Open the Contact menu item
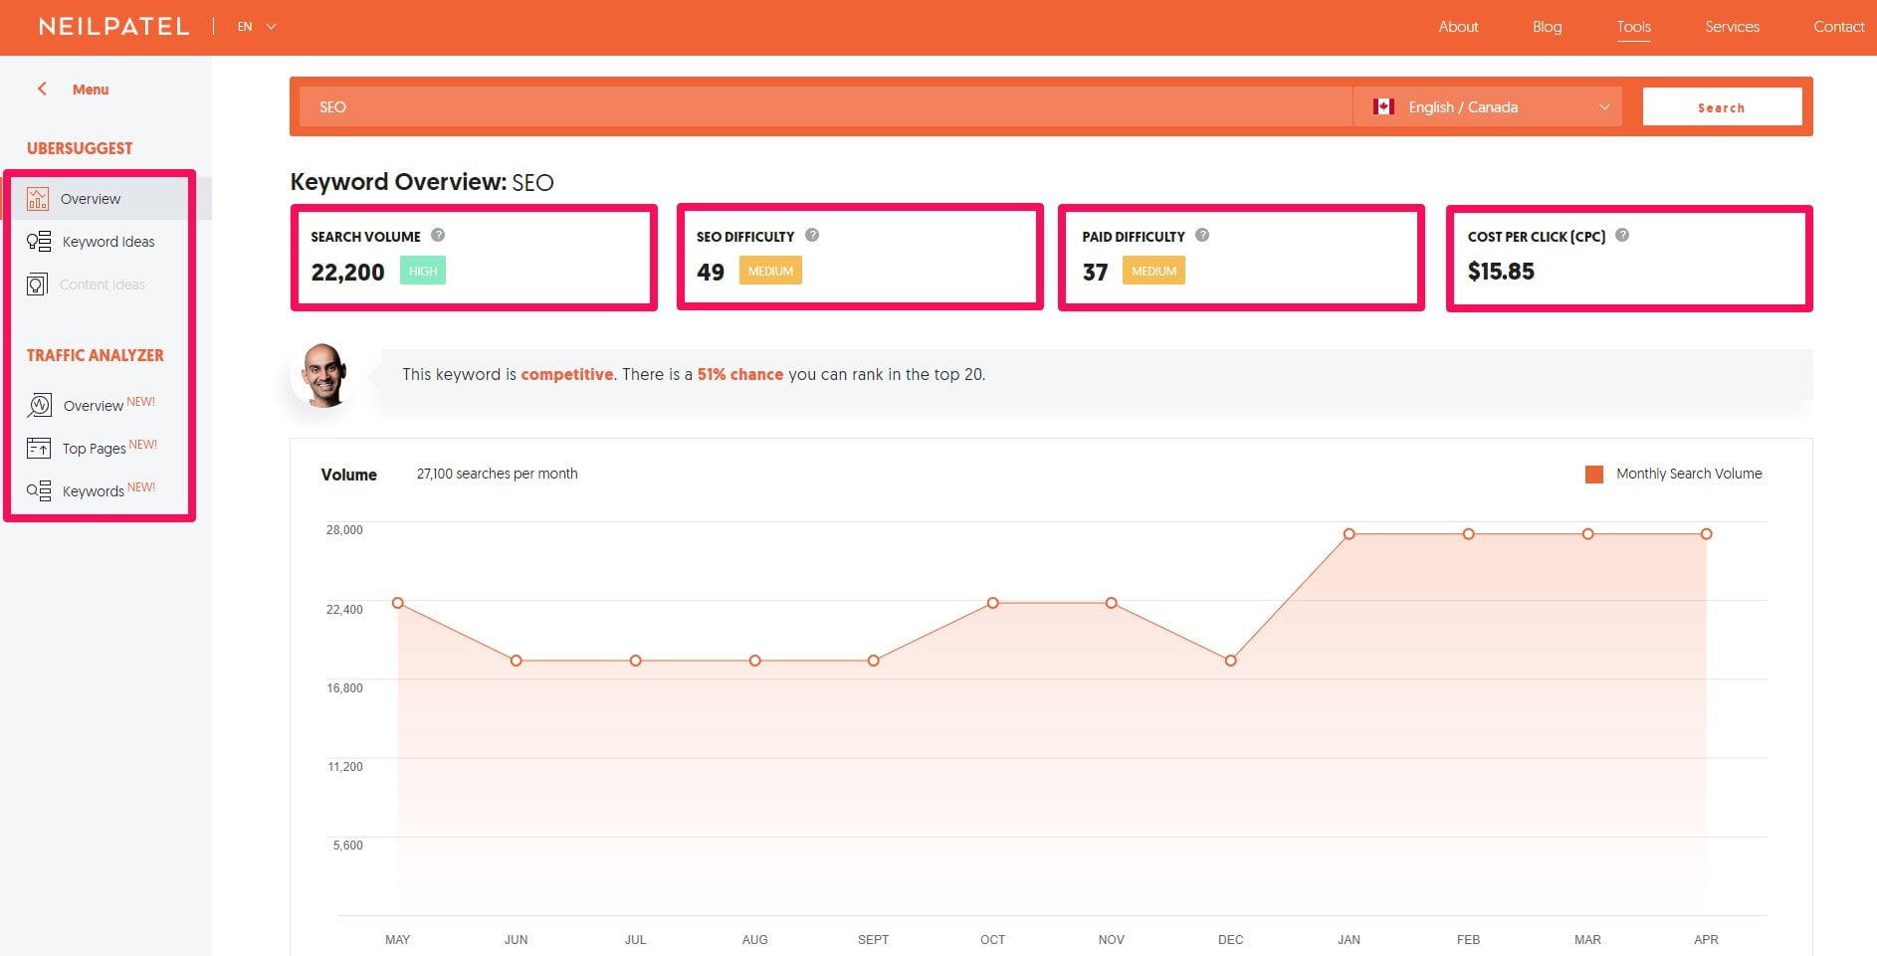This screenshot has height=956, width=1877. [1838, 27]
